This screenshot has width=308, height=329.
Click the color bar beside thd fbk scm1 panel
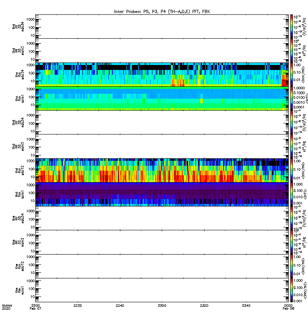(292, 194)
